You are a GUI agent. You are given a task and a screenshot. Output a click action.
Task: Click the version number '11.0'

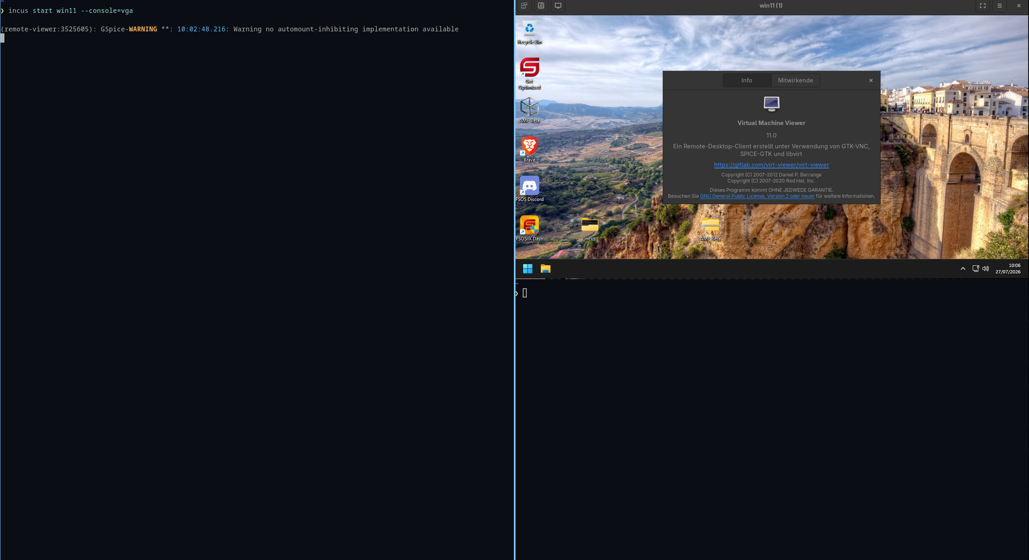(771, 136)
